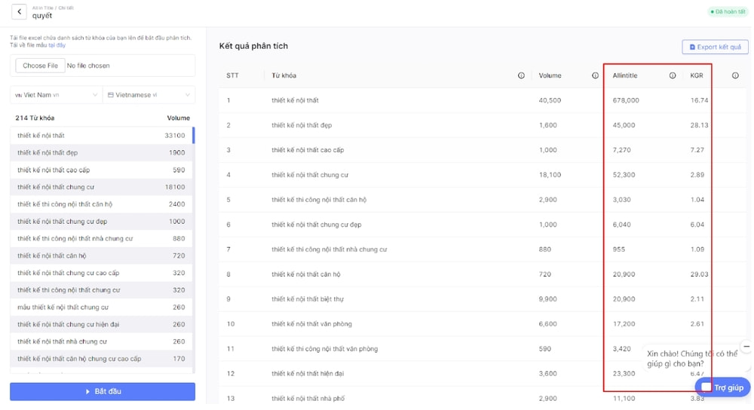The image size is (754, 410).
Task: Select sidebar 'thiết kế nội thất căn hộ chung cư cao cấp'
Action: click(x=101, y=359)
